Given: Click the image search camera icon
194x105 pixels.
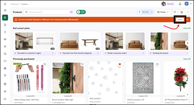Looking at the screenshot, I should tap(72, 12).
